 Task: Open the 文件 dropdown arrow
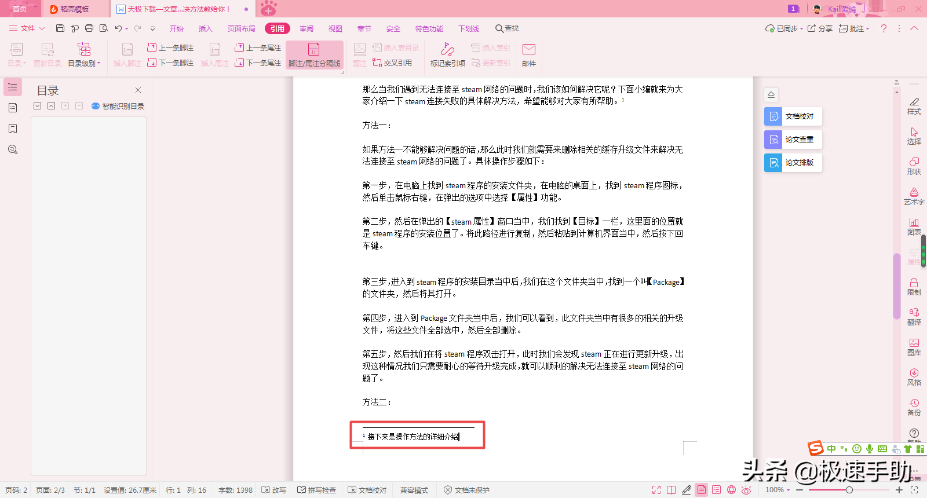coord(42,28)
